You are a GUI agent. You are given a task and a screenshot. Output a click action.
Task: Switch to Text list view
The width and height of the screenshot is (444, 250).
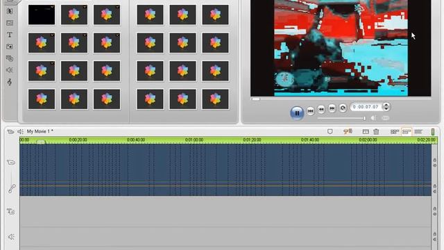tap(418, 131)
